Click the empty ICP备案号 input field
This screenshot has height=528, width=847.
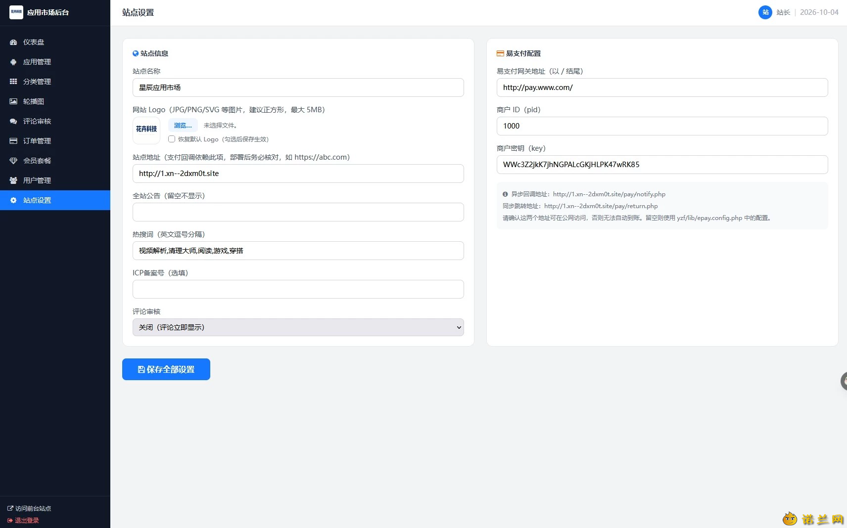coord(298,289)
